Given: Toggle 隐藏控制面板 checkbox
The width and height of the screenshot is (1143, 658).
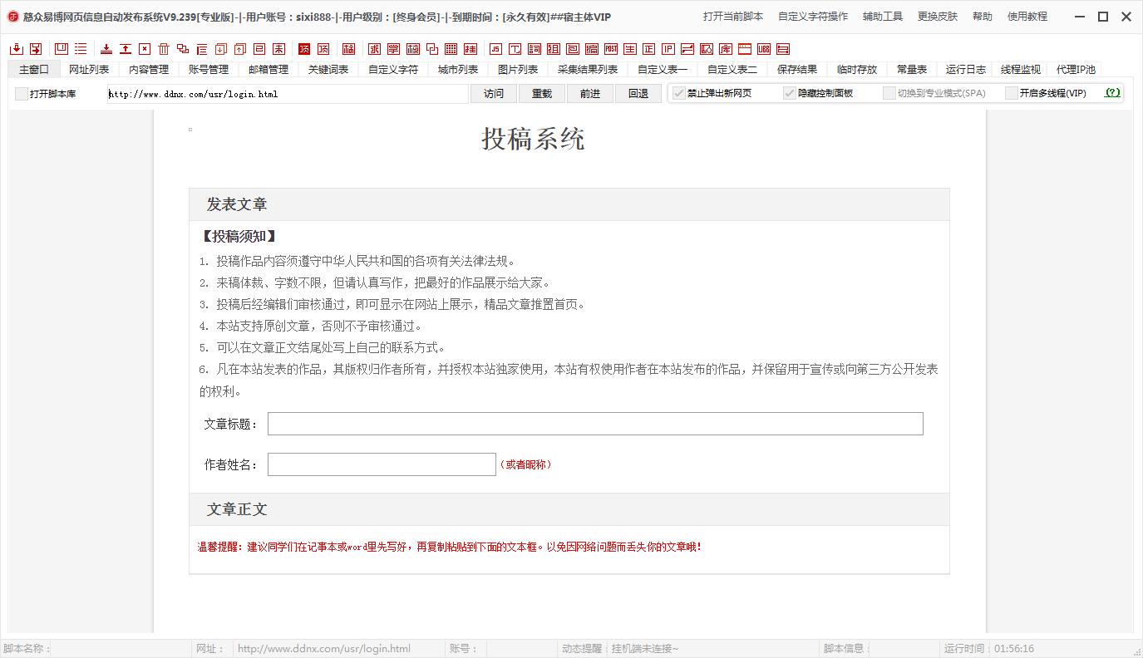Looking at the screenshot, I should coord(790,93).
